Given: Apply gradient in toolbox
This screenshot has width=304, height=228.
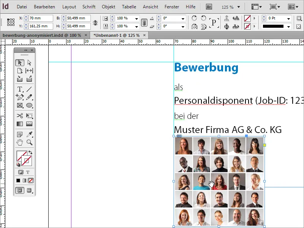Looking at the screenshot, I should pyautogui.click(x=24, y=180).
